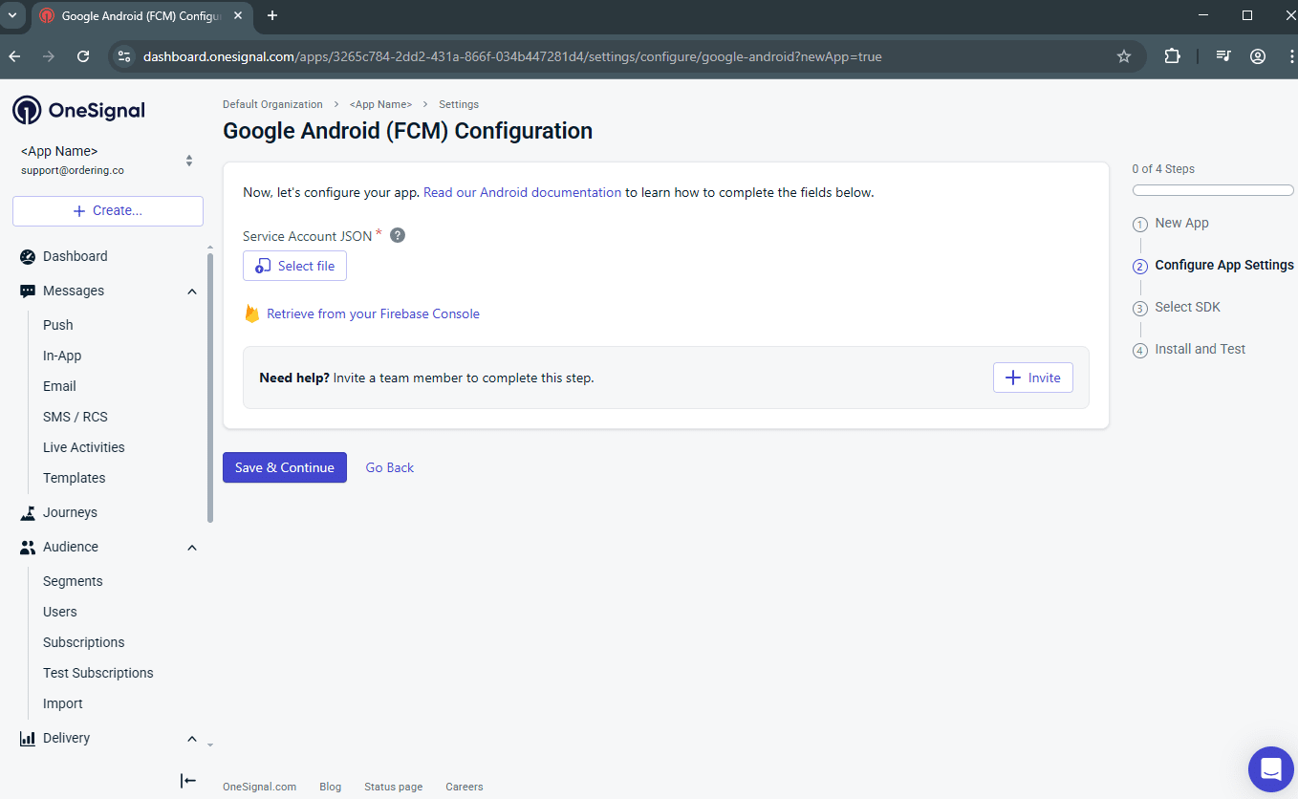Click Select file for Service Account JSON

294,266
